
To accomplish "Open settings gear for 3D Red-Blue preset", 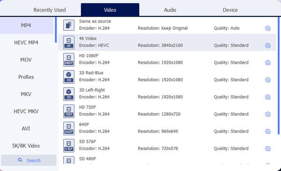I will pyautogui.click(x=268, y=80).
